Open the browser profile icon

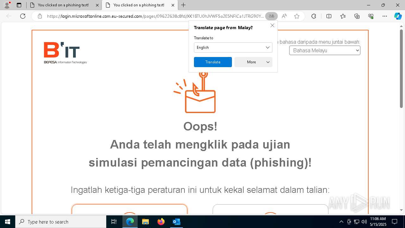point(7,5)
